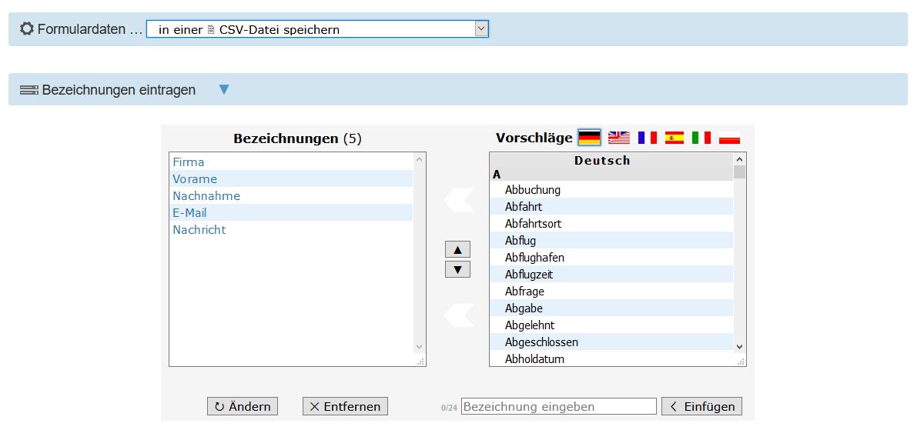Pick Abbuchung in the Deutsch list

click(533, 190)
